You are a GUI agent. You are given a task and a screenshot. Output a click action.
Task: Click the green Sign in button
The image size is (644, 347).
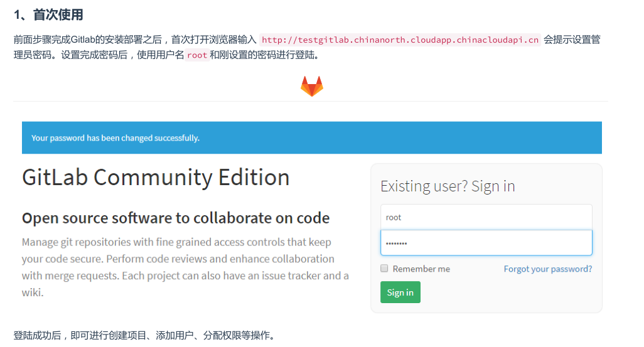(400, 292)
